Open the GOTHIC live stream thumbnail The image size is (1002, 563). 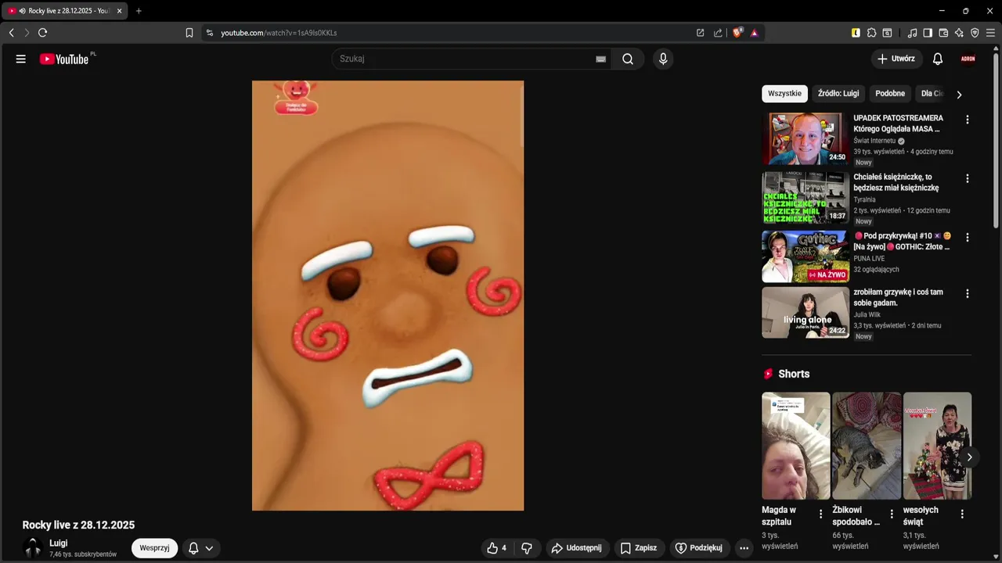806,256
